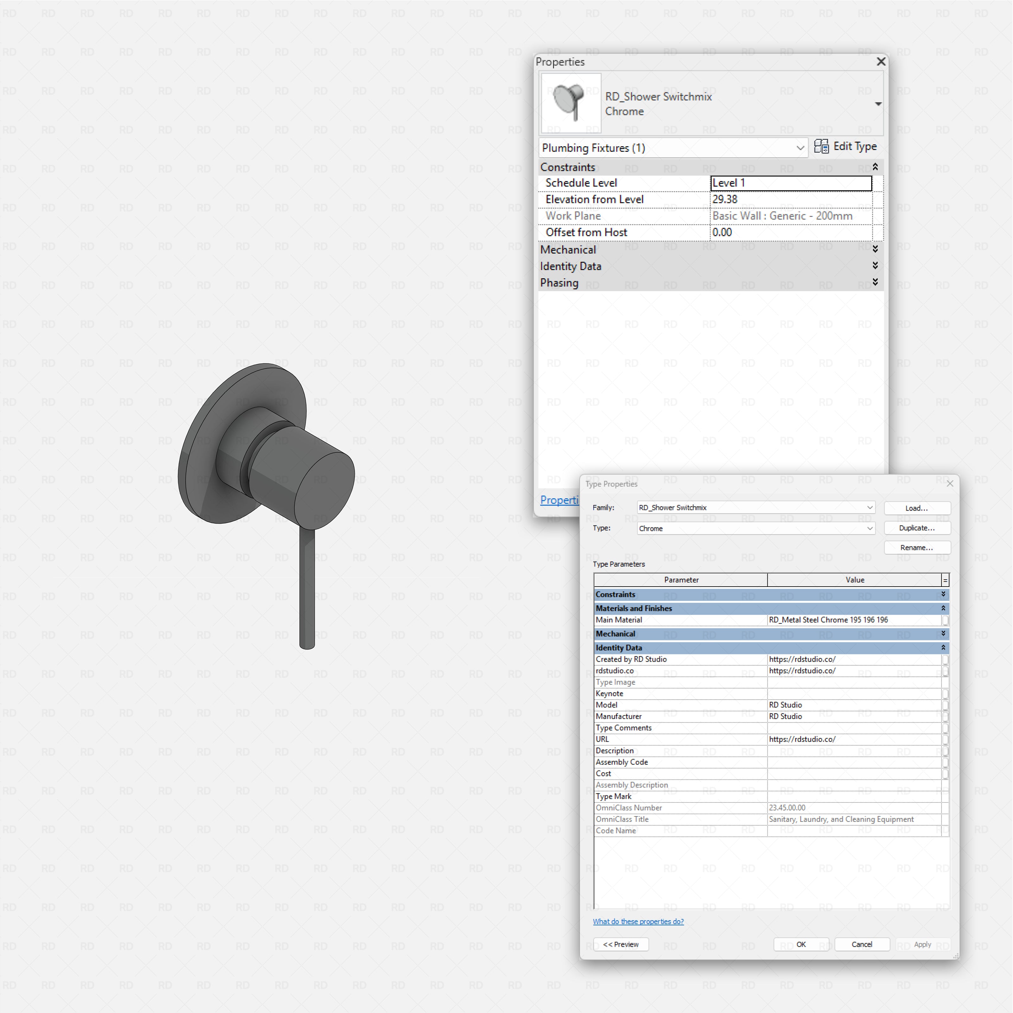Open the Family dropdown in Type Properties
Viewport: 1013px width, 1013px height.
point(756,507)
